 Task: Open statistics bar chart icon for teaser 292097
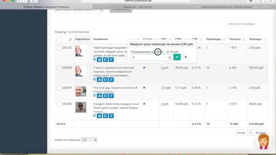point(100,96)
